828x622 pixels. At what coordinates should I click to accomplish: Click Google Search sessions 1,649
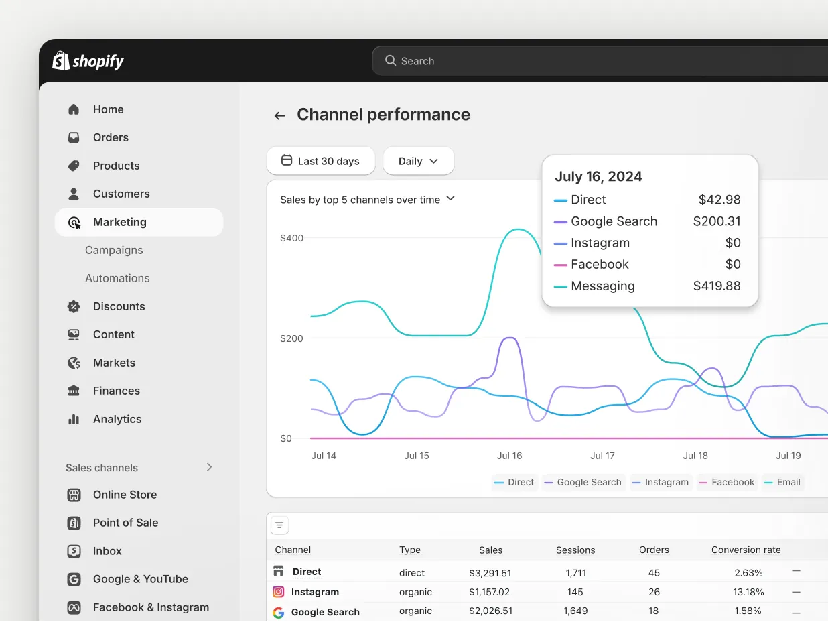point(575,611)
